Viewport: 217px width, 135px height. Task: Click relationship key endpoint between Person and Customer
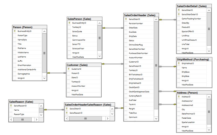[49, 73]
